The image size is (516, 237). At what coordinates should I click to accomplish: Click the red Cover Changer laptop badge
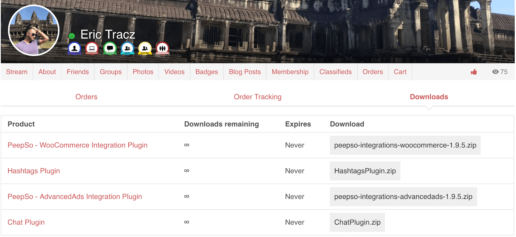pos(92,48)
